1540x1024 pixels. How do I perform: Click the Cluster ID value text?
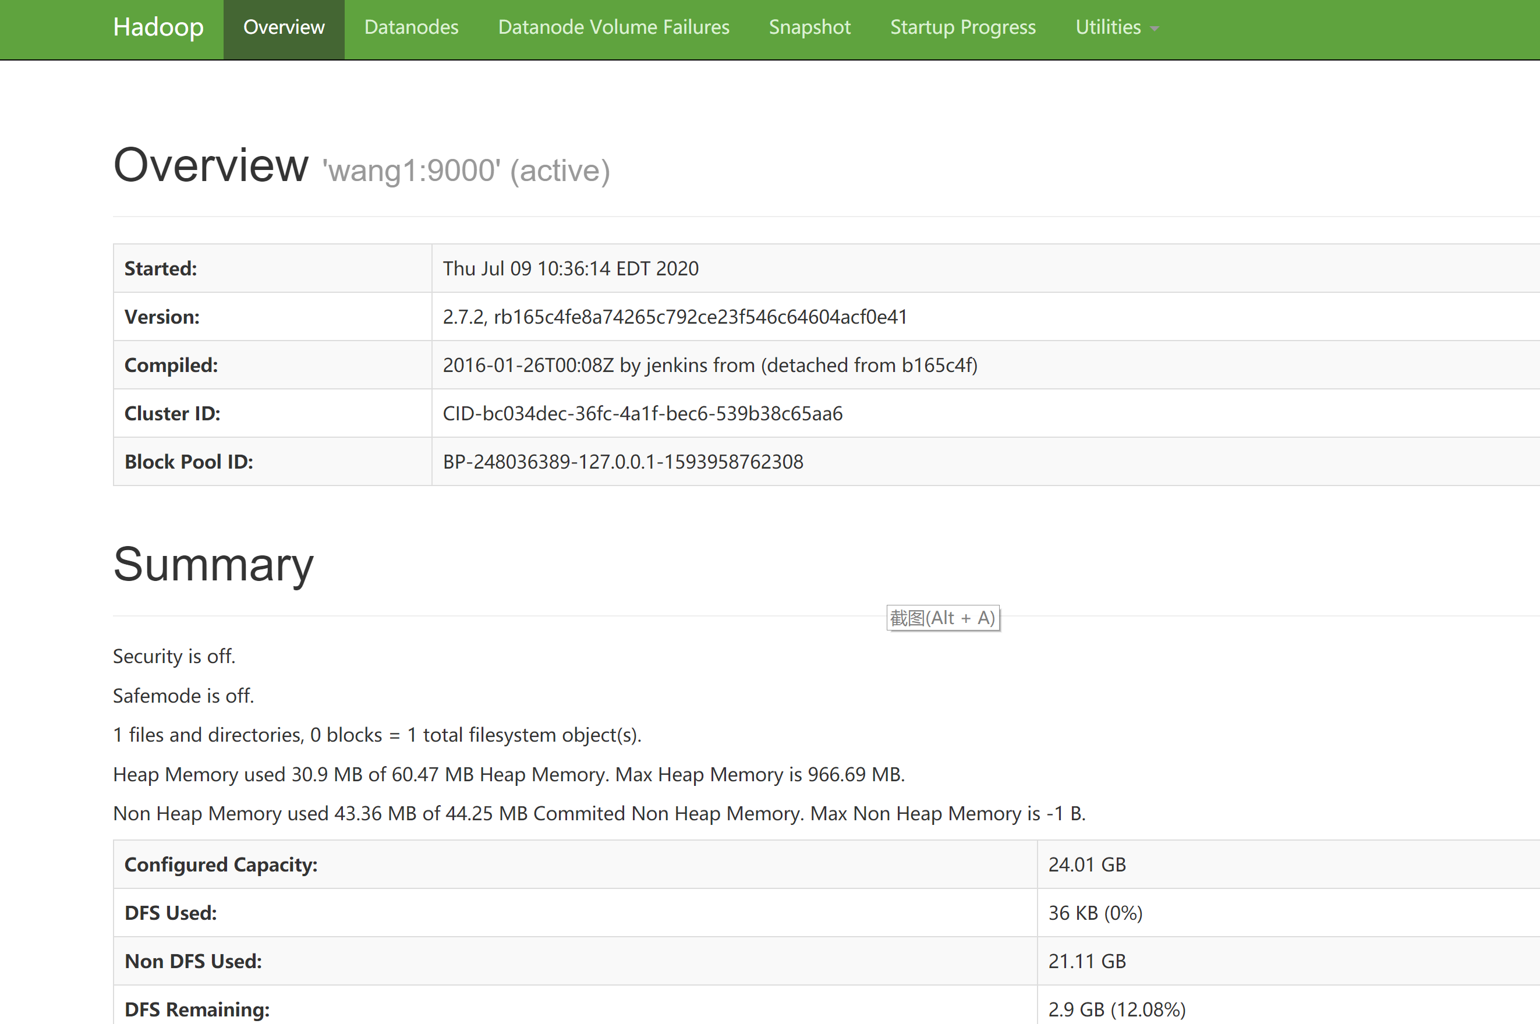642,413
